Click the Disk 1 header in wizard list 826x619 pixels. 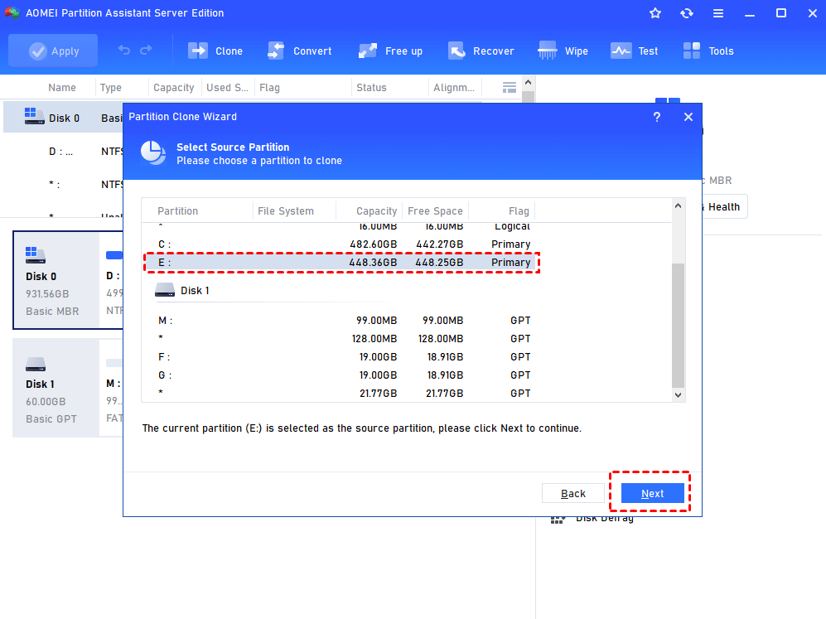(x=181, y=290)
